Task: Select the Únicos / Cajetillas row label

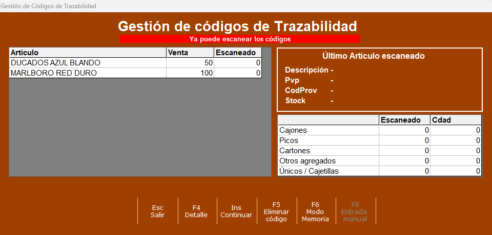Action: pos(329,171)
